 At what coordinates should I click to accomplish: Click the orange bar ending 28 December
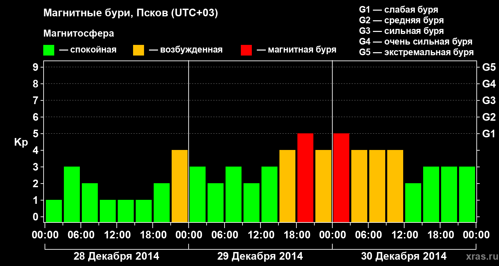point(180,186)
